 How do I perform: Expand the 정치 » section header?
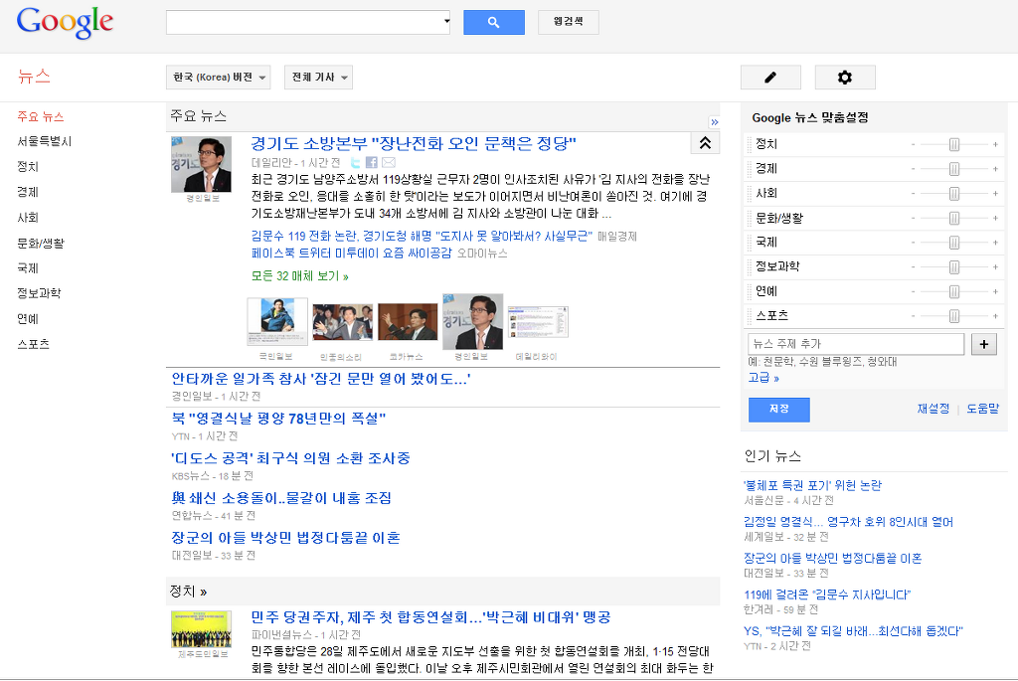pyautogui.click(x=188, y=592)
